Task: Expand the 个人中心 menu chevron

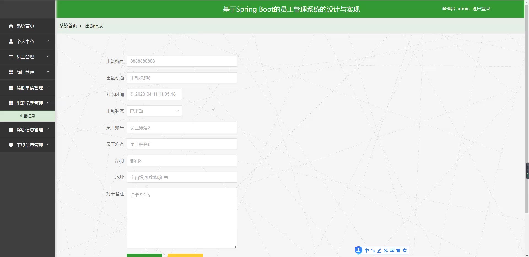Action: 48,41
